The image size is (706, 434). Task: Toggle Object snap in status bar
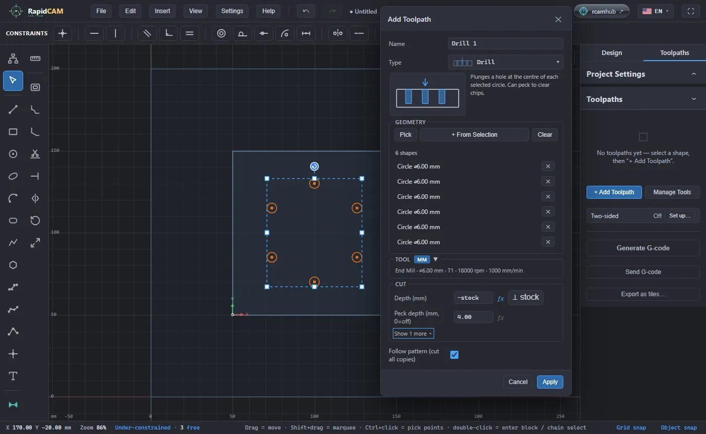(x=679, y=427)
